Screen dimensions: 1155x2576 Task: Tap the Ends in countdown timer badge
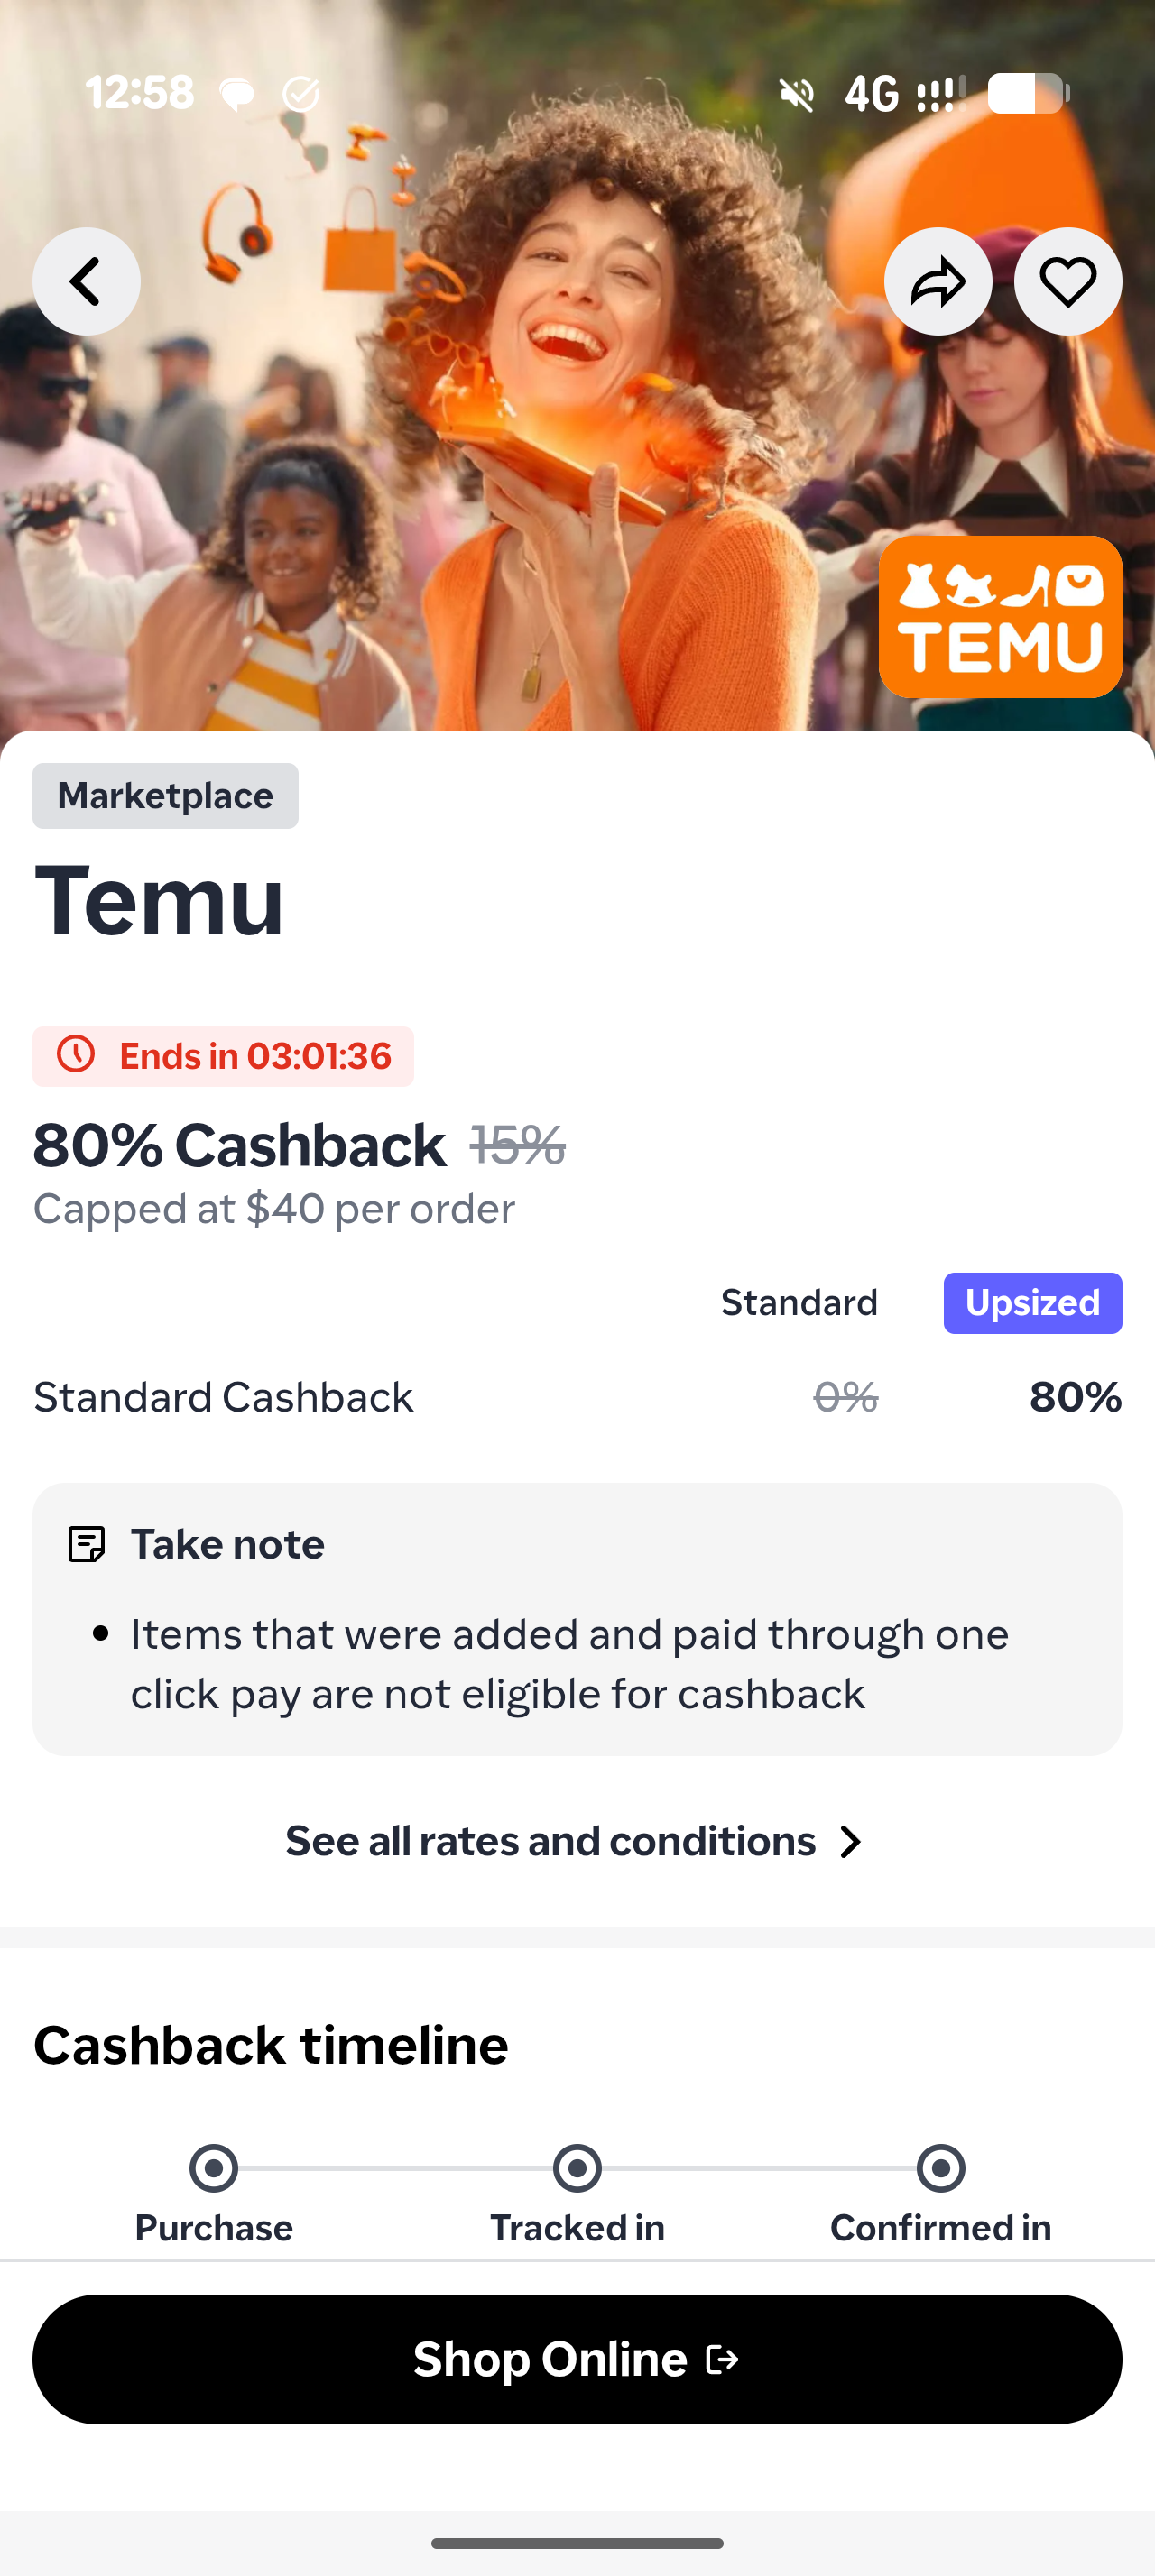(223, 1056)
